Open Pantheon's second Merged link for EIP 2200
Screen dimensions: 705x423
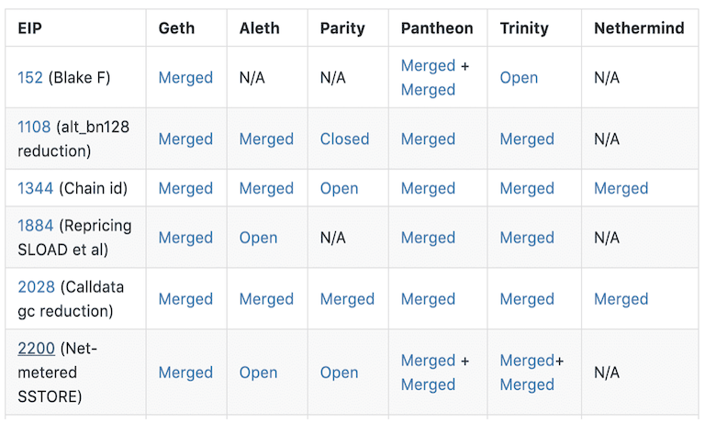(428, 384)
